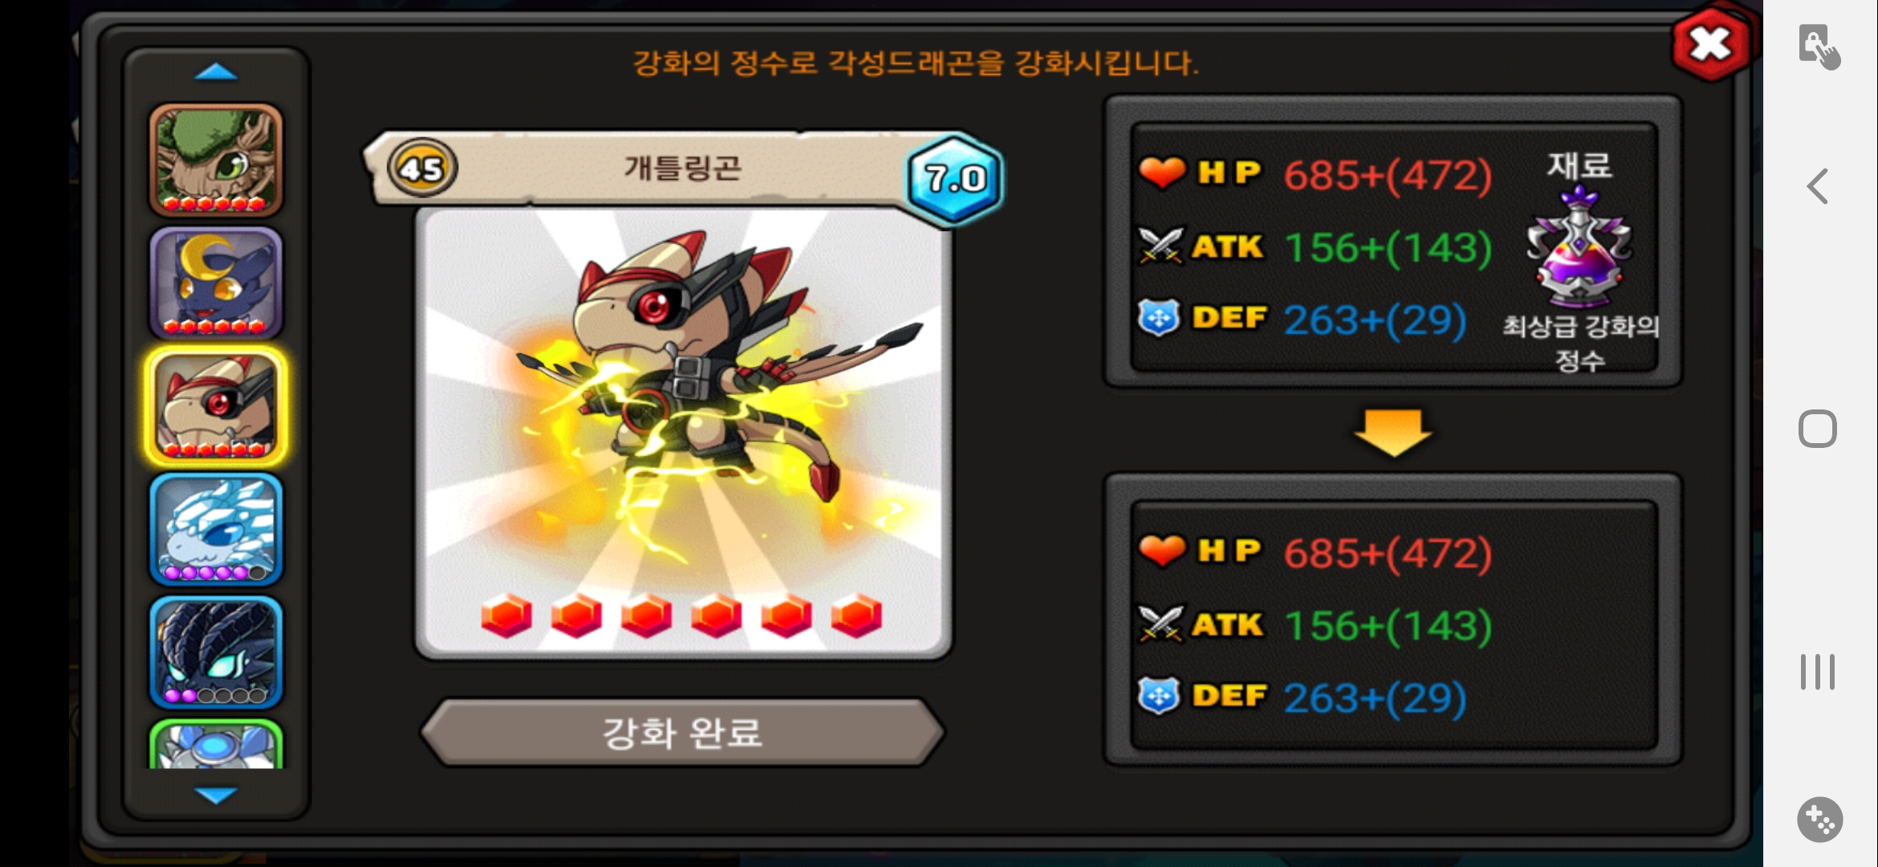
Task: Close the enhancement dialog with red X
Action: pos(1711,44)
